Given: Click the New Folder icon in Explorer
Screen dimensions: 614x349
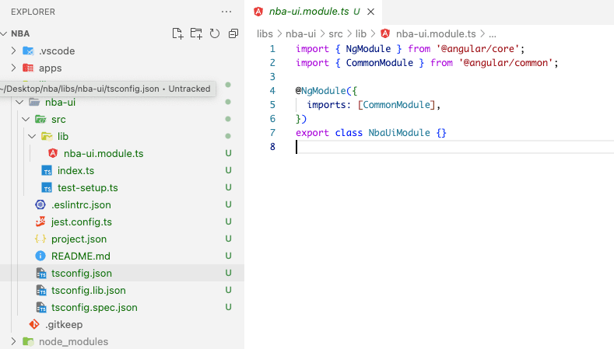Looking at the screenshot, I should pos(196,33).
